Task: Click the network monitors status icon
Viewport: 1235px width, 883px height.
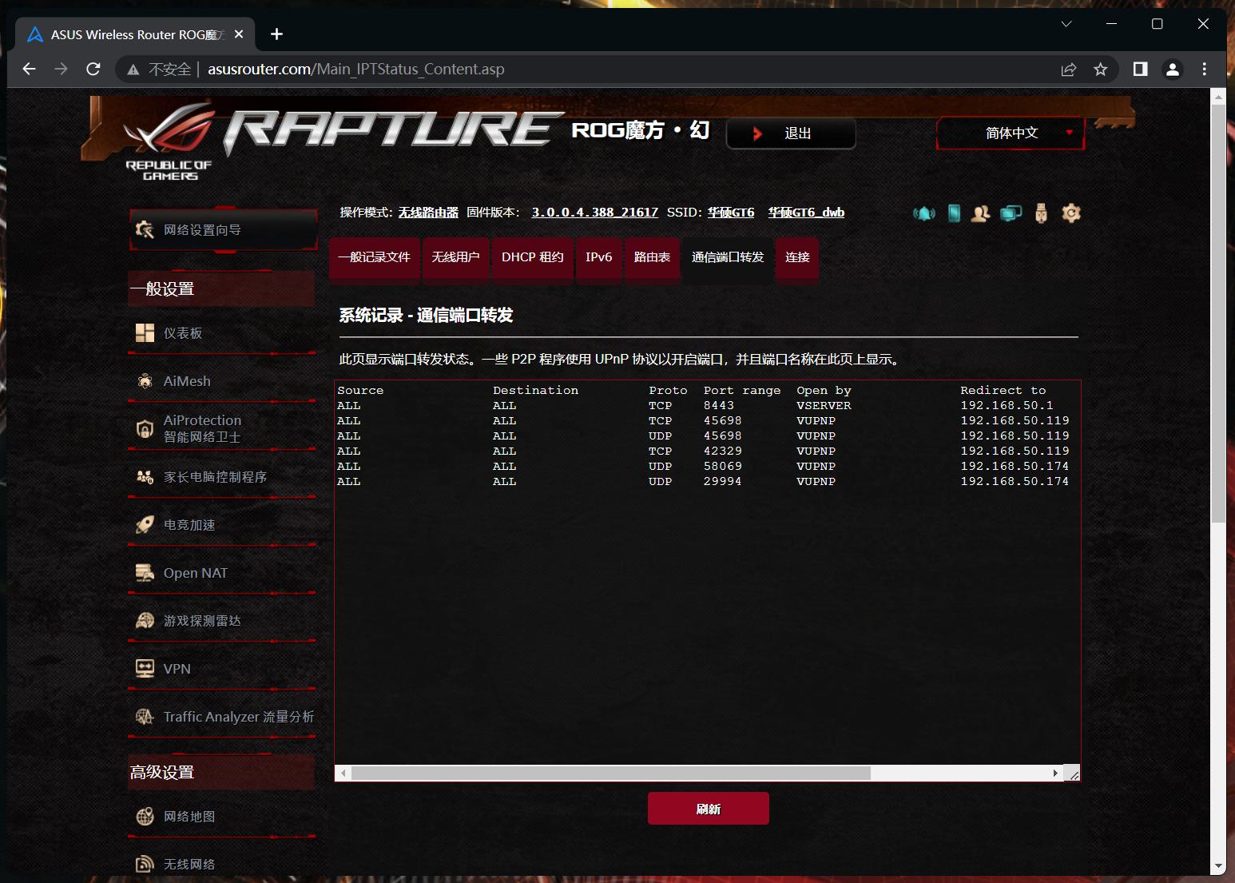Action: point(1011,213)
